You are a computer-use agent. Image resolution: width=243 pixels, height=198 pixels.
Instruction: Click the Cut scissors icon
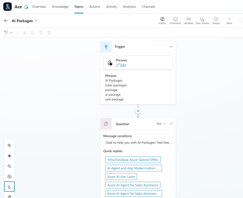point(24,33)
